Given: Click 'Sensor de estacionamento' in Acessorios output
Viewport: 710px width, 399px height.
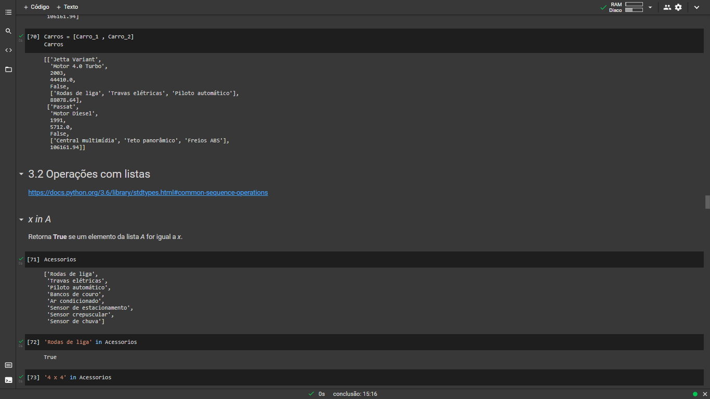Looking at the screenshot, I should click(88, 308).
